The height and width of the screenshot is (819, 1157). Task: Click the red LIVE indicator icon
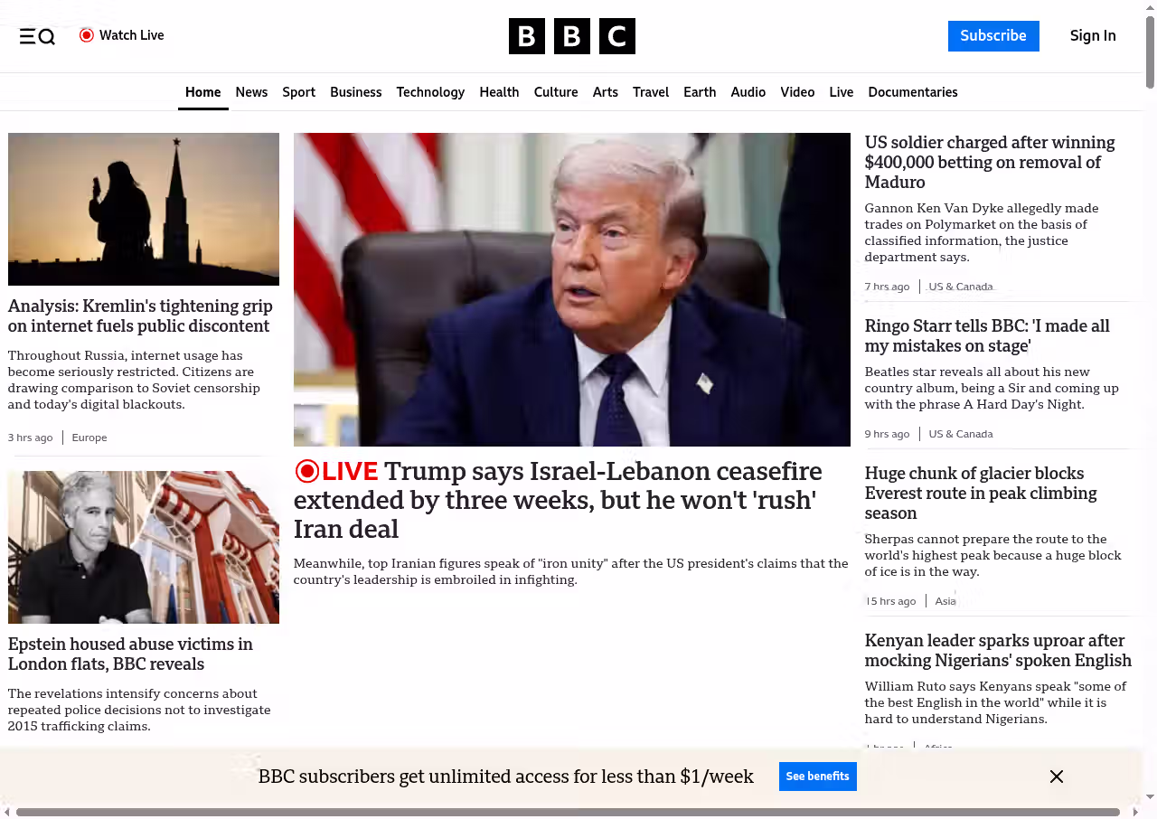click(x=307, y=471)
